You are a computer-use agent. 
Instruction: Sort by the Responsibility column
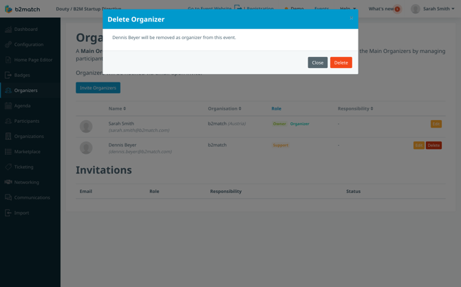pyautogui.click(x=355, y=108)
